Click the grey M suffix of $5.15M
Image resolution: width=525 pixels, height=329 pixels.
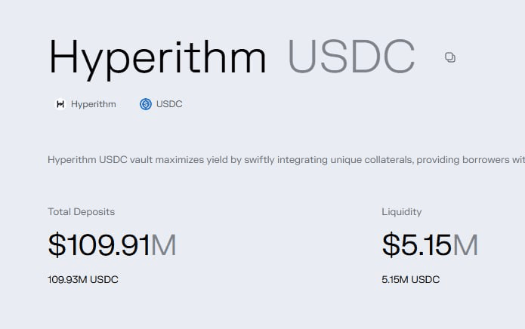point(465,245)
